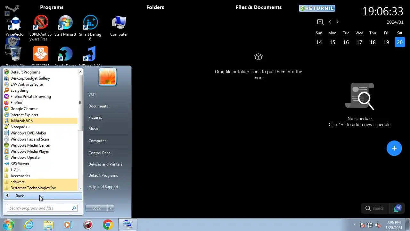Click the Windows Update list icon
410x231 pixels.
tap(6, 158)
